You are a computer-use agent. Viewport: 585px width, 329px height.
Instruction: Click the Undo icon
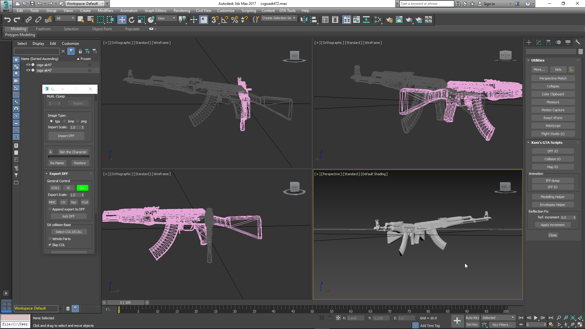click(x=7, y=19)
